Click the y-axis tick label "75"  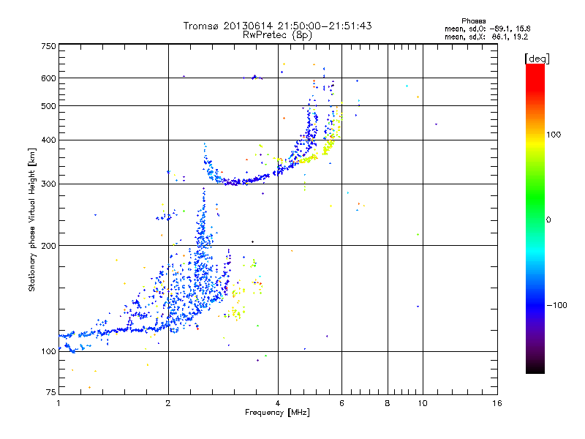click(51, 392)
